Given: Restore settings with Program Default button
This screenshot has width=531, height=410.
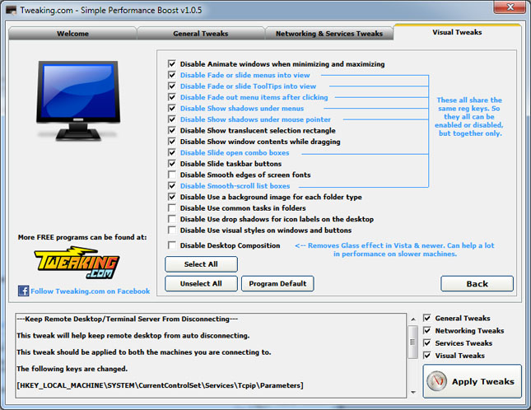Looking at the screenshot, I should click(x=277, y=283).
